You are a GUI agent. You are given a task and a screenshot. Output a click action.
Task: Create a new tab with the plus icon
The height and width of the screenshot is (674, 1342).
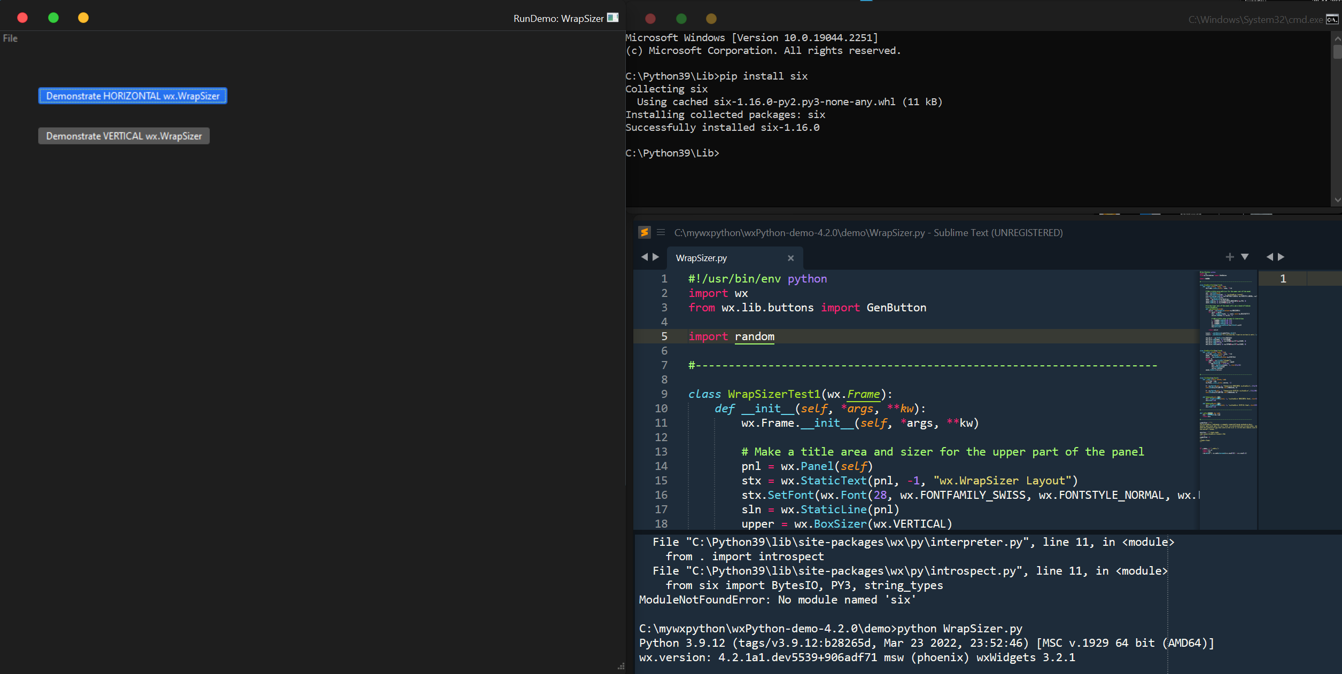pyautogui.click(x=1229, y=257)
